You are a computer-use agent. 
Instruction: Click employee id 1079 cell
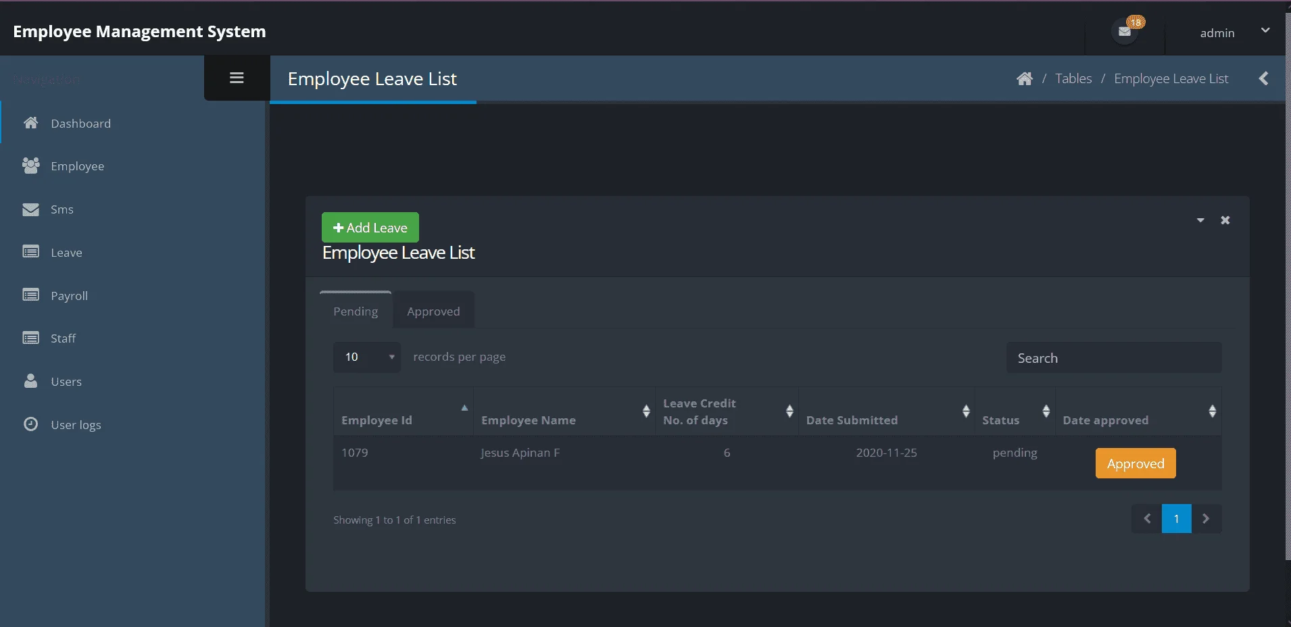pyautogui.click(x=404, y=463)
